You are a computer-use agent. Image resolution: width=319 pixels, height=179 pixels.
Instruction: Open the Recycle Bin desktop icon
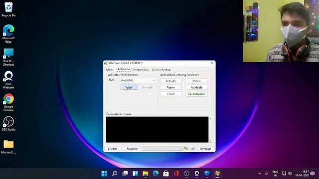coord(8,9)
